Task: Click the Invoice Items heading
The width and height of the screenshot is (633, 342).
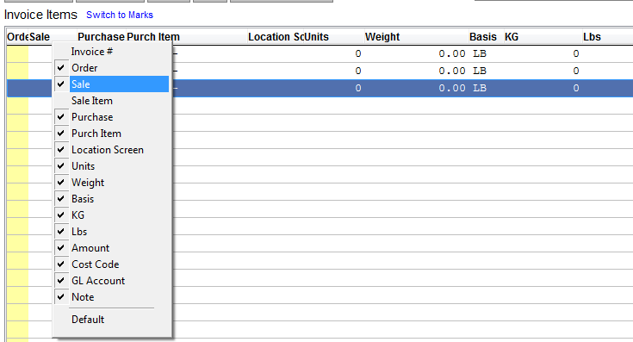Action: click(40, 15)
